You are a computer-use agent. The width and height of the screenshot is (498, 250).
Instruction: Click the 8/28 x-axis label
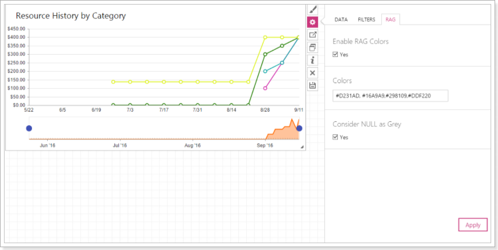pyautogui.click(x=265, y=110)
